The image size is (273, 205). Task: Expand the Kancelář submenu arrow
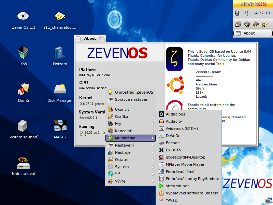[153, 131]
